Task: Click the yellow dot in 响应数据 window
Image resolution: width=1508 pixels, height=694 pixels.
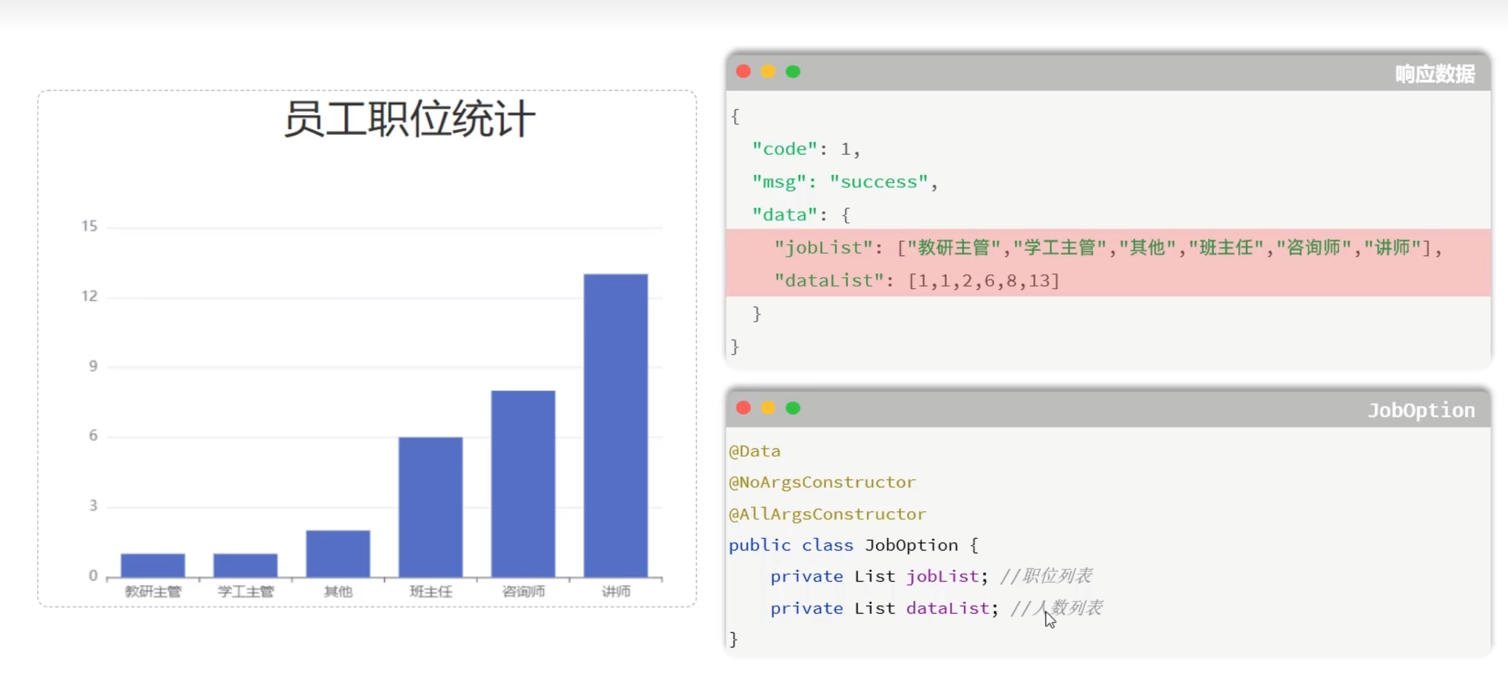Action: point(768,72)
